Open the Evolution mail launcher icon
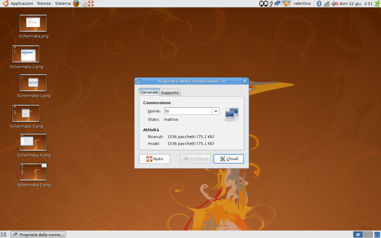This screenshot has height=238, width=381. coord(84,4)
